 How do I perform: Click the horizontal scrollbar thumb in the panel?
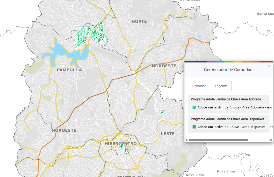tap(218, 140)
